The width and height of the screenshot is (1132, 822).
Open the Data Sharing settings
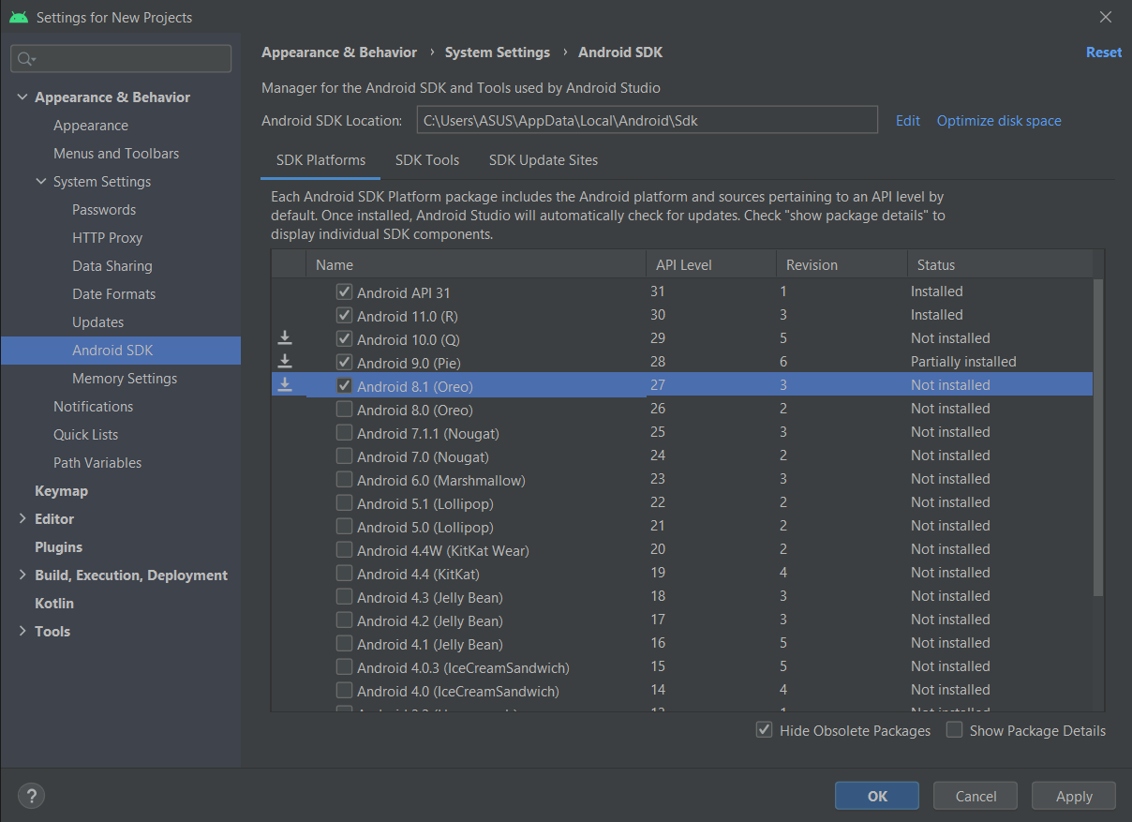112,266
